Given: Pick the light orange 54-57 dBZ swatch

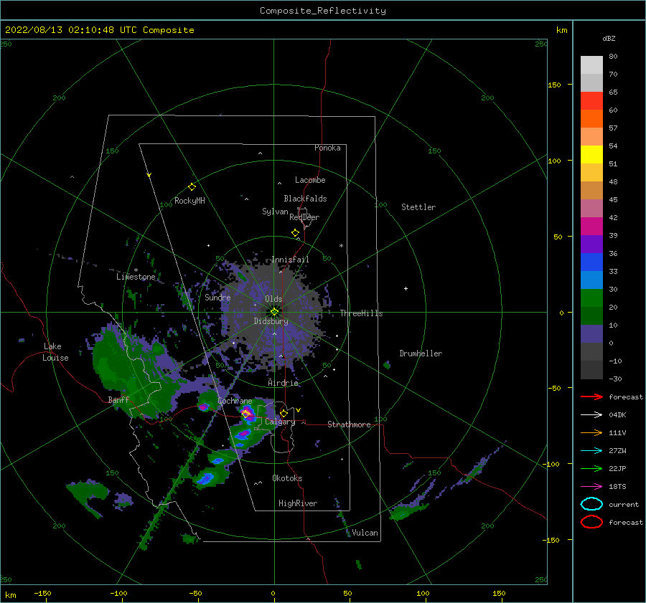Looking at the screenshot, I should 591,137.
